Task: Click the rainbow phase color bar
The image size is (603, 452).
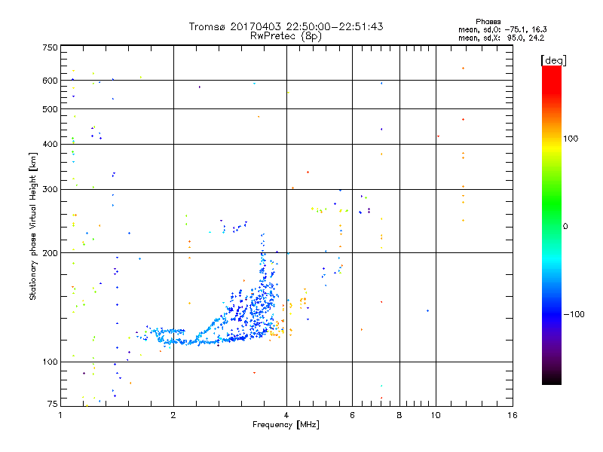Action: pyautogui.click(x=552, y=224)
